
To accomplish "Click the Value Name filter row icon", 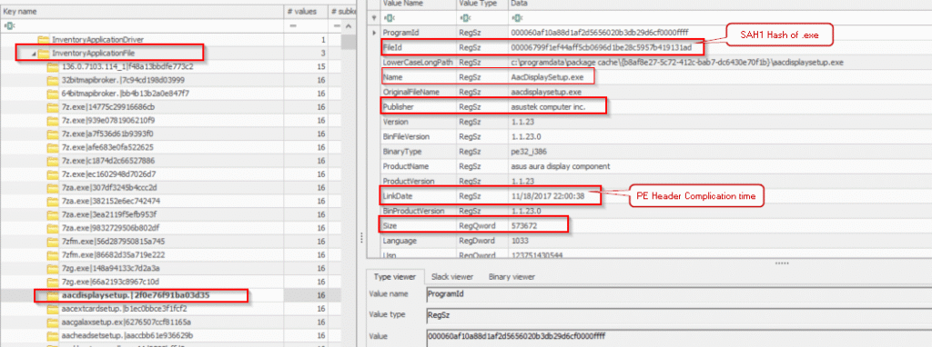I will (390, 18).
